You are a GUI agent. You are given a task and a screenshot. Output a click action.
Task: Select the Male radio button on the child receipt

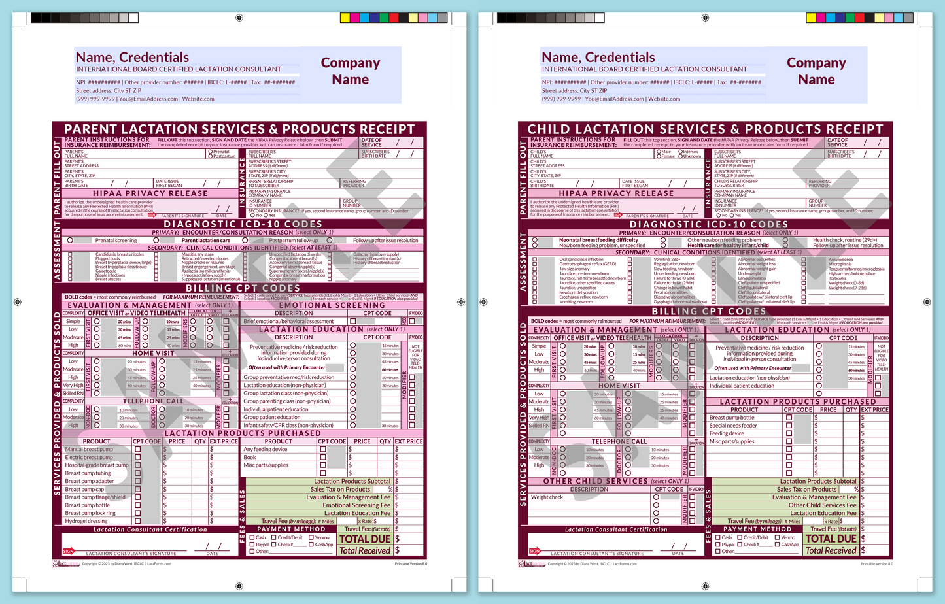659,152
